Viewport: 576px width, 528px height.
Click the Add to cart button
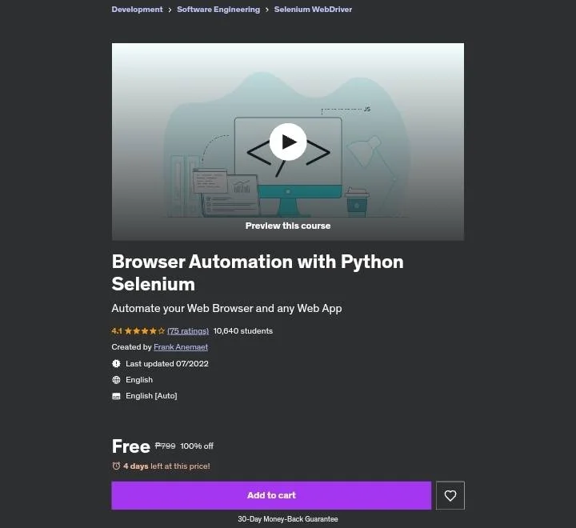pyautogui.click(x=271, y=495)
